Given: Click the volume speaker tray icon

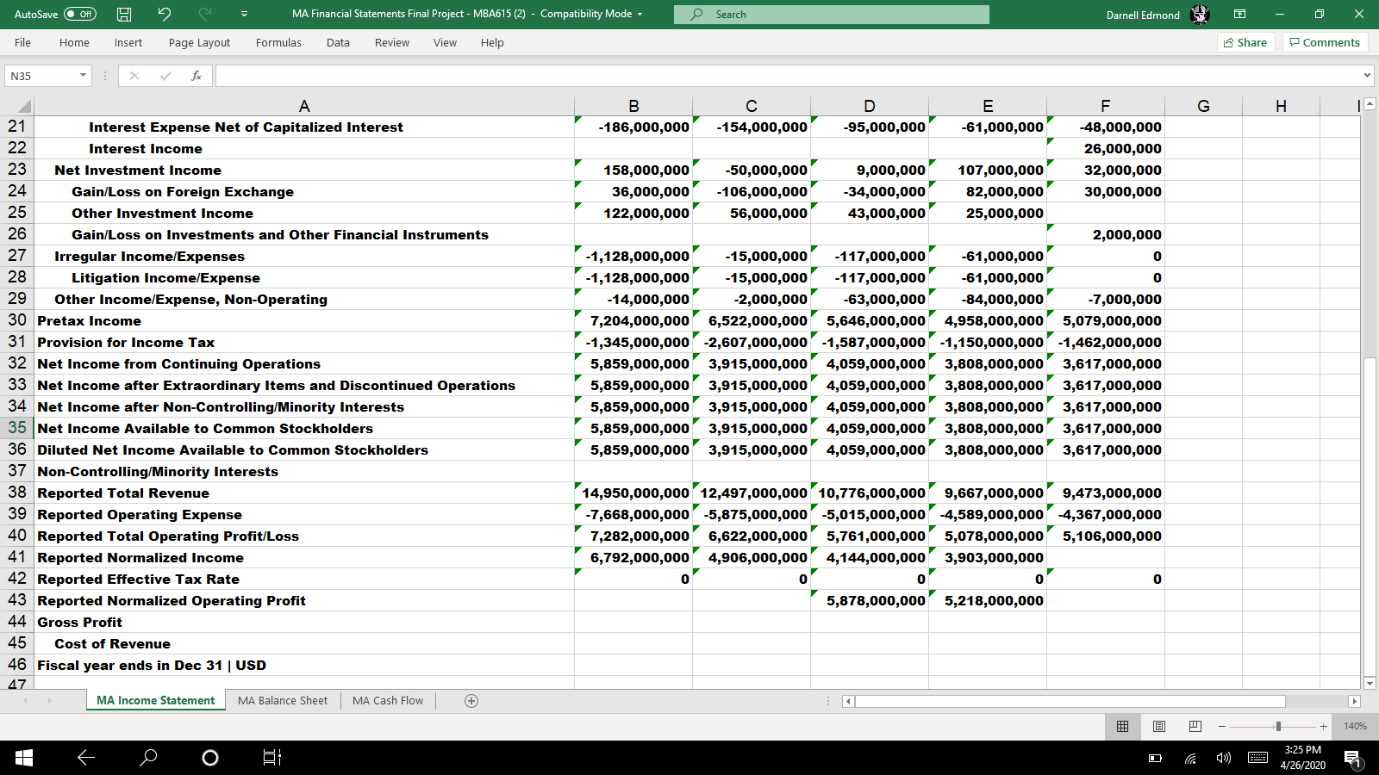Looking at the screenshot, I should [1224, 759].
